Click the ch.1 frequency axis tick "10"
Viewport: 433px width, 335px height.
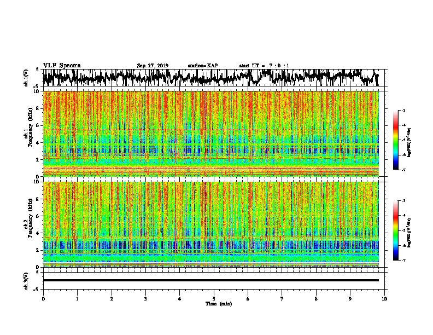[x=38, y=91]
